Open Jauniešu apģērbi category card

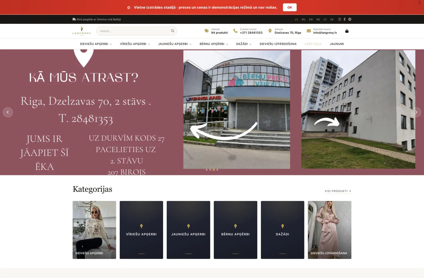pos(188,230)
